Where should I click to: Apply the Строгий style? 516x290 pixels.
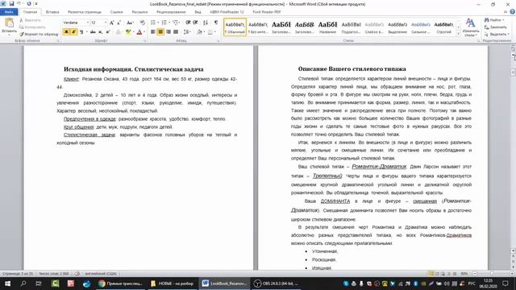(x=443, y=27)
